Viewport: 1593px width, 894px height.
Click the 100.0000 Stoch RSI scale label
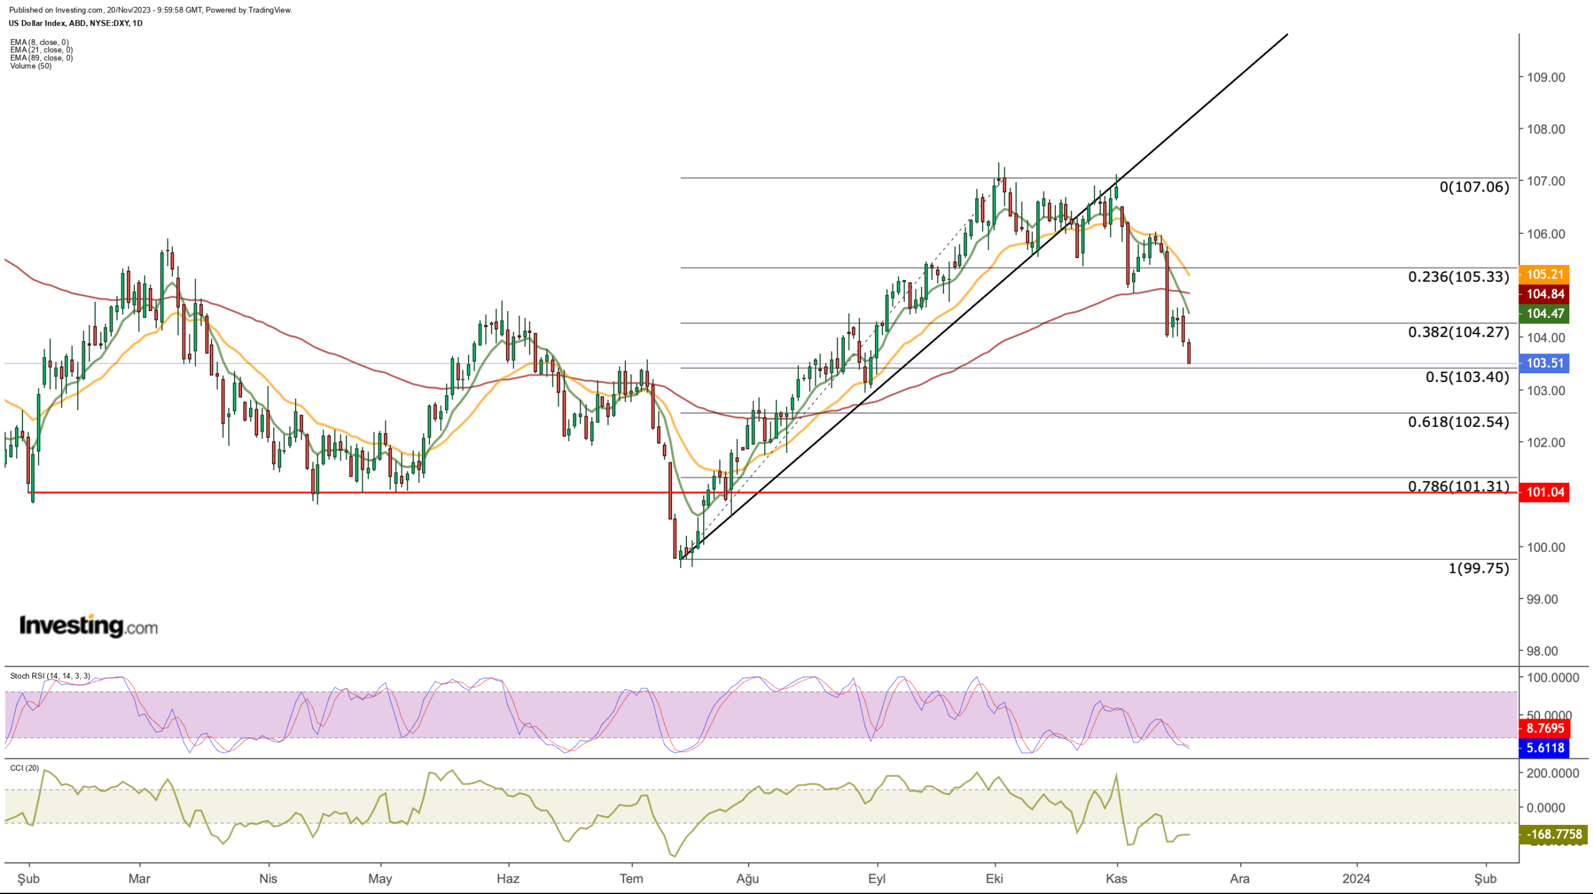[x=1553, y=677]
